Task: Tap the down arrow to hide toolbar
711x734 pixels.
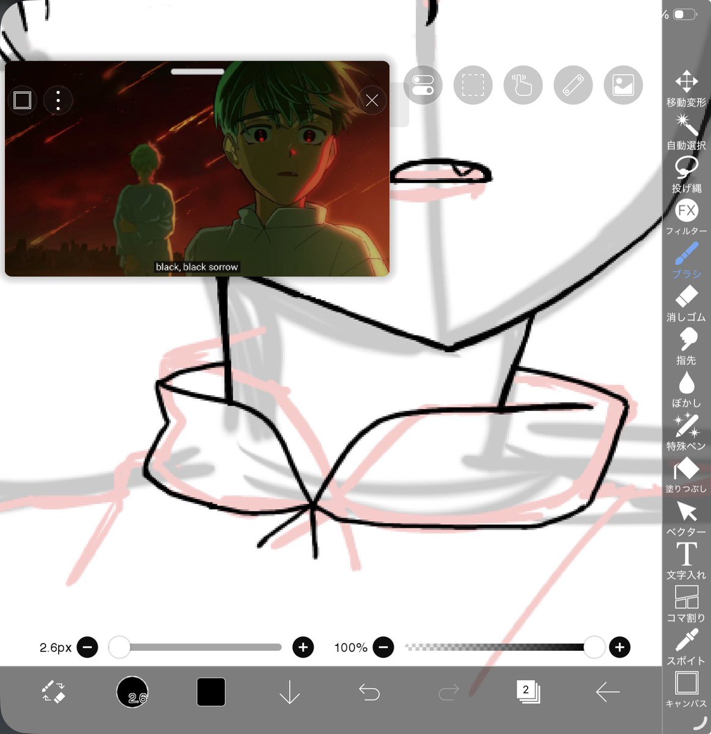Action: 289,692
